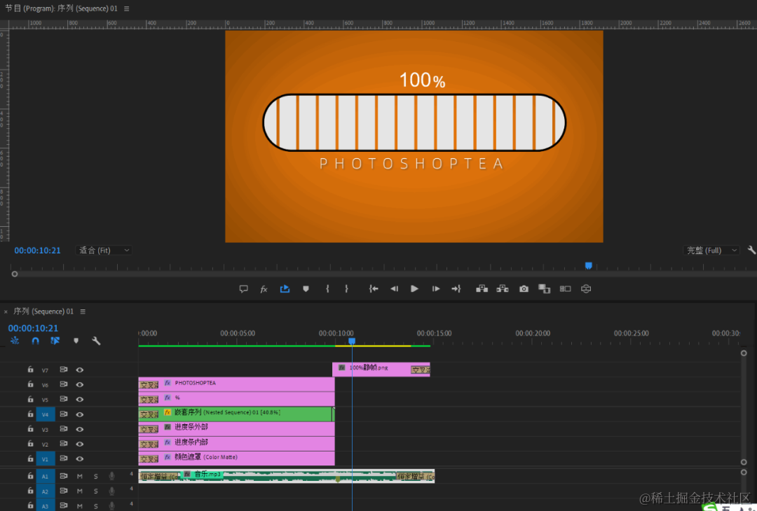The width and height of the screenshot is (757, 511).
Task: Click the Add Marker button in Program monitor
Action: pyautogui.click(x=306, y=289)
